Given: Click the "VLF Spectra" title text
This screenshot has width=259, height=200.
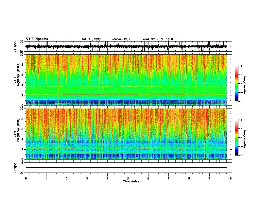Looking at the screenshot, I should click(37, 39).
